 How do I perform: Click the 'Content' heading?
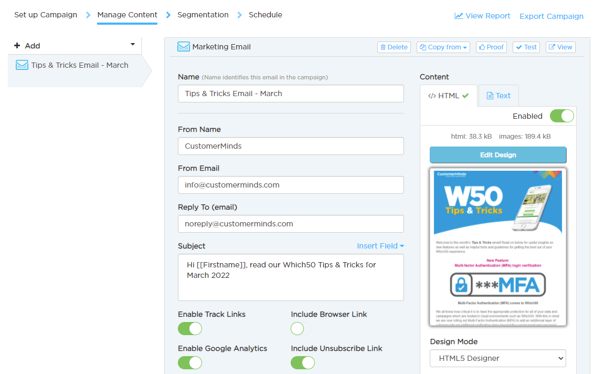pos(434,77)
